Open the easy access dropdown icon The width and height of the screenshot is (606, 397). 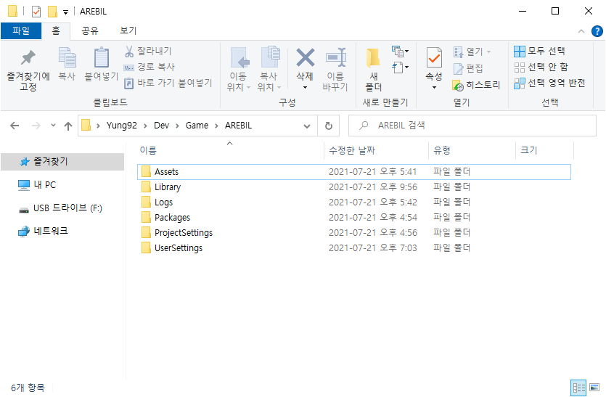click(x=400, y=67)
